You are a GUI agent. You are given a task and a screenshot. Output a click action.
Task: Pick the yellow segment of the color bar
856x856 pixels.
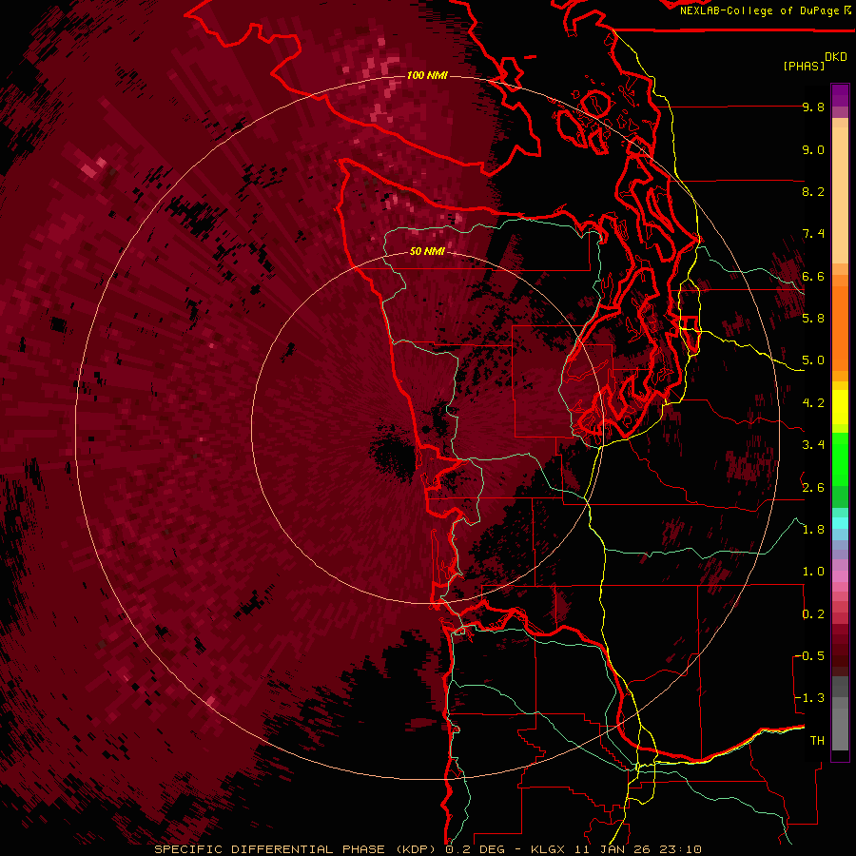point(840,407)
